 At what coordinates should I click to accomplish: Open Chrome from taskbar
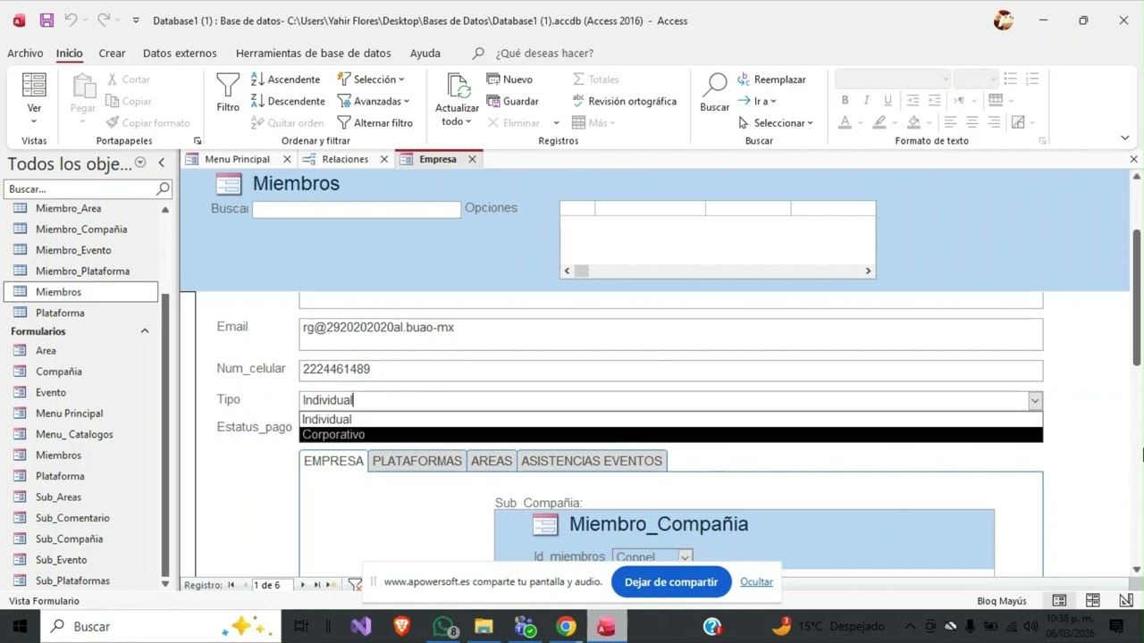[566, 627]
